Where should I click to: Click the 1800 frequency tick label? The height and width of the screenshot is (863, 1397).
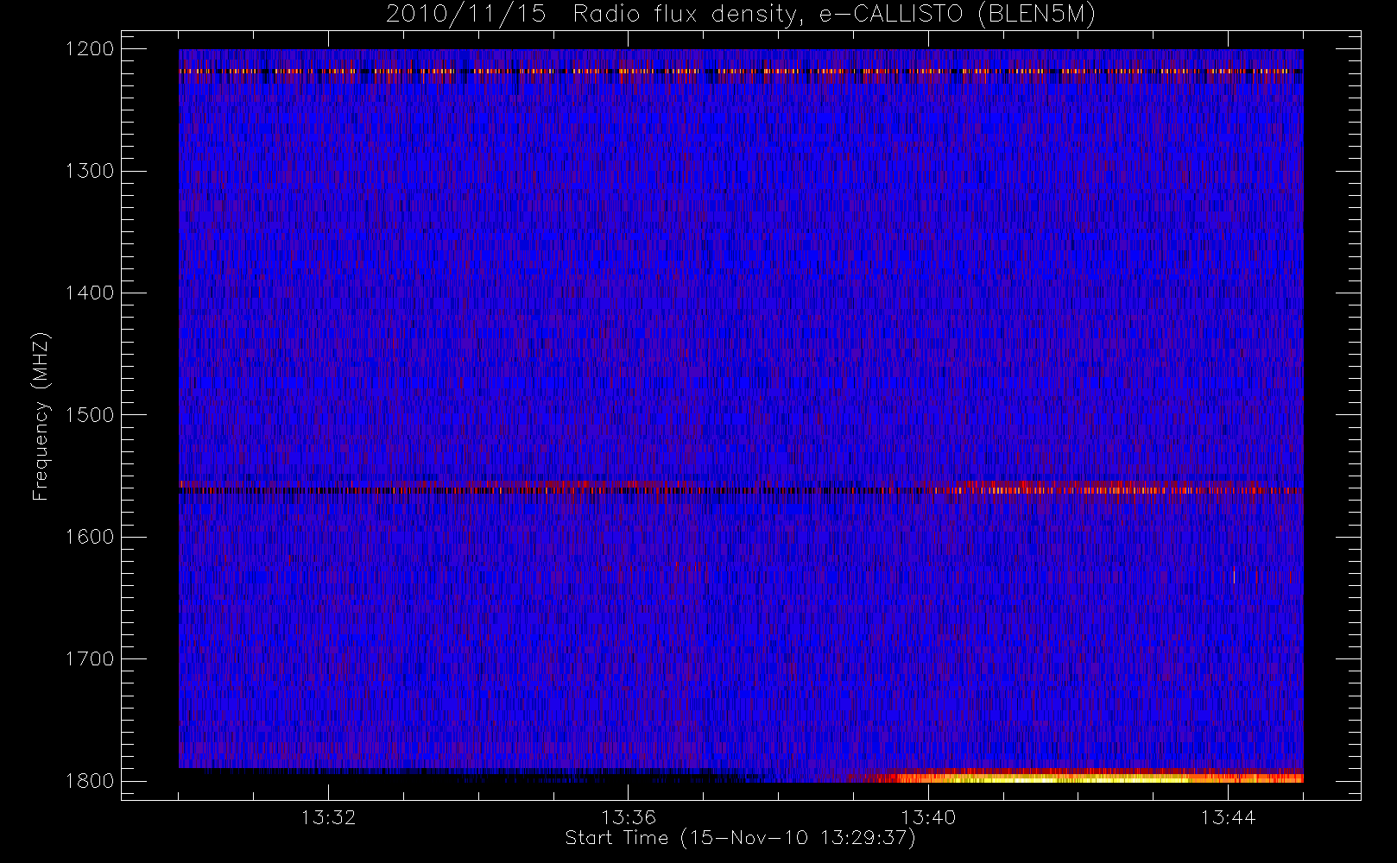coord(91,781)
